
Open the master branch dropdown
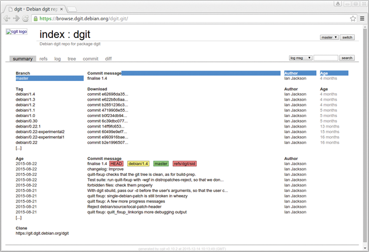coord(329,37)
